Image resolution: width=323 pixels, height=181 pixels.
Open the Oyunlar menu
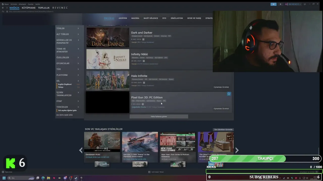point(31,4)
